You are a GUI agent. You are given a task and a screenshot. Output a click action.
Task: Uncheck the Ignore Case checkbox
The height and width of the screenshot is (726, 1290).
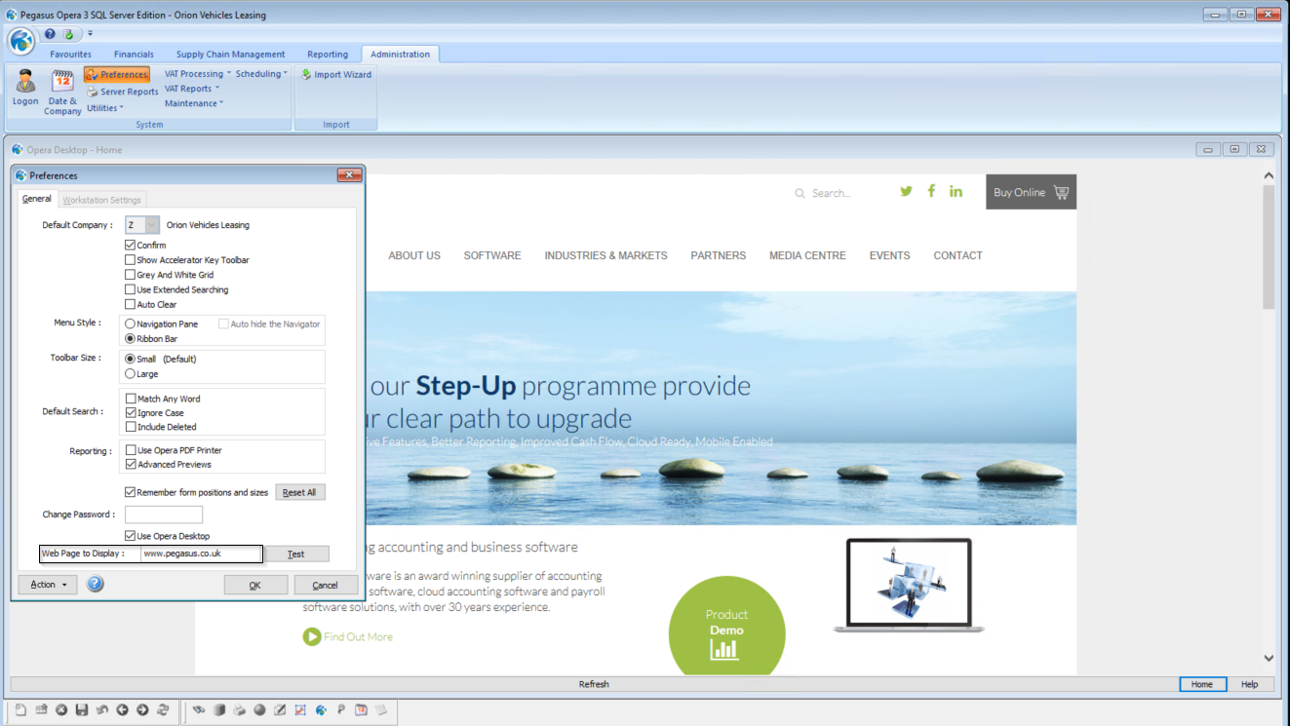(x=131, y=413)
